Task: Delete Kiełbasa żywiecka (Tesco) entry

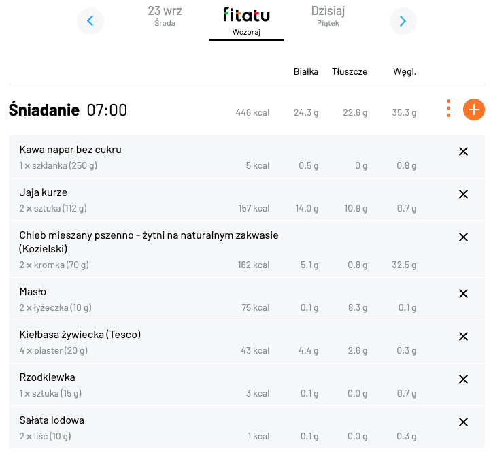Action: pos(463,337)
